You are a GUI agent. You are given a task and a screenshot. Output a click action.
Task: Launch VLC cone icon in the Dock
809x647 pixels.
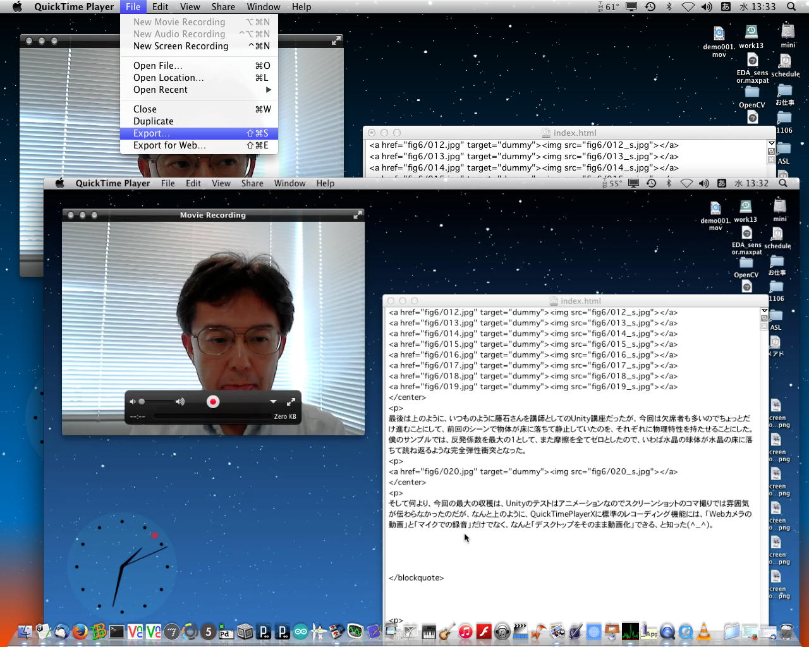click(703, 631)
